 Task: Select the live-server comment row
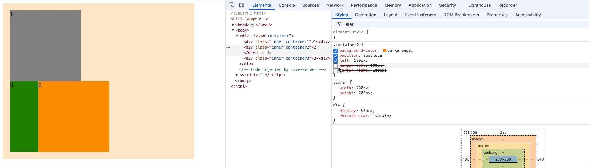(282, 70)
